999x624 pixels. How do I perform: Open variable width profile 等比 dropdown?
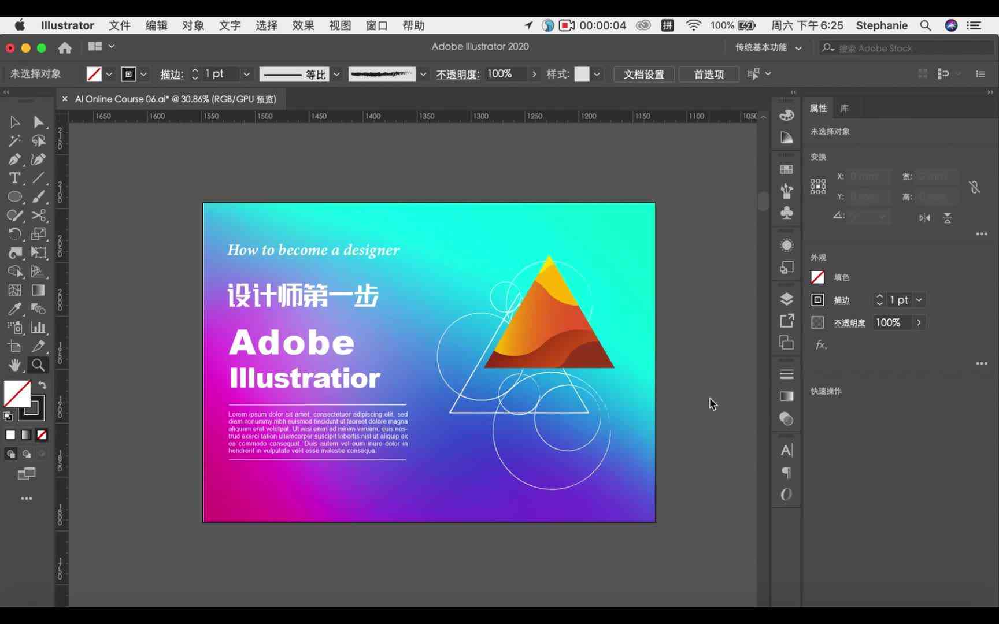click(336, 74)
